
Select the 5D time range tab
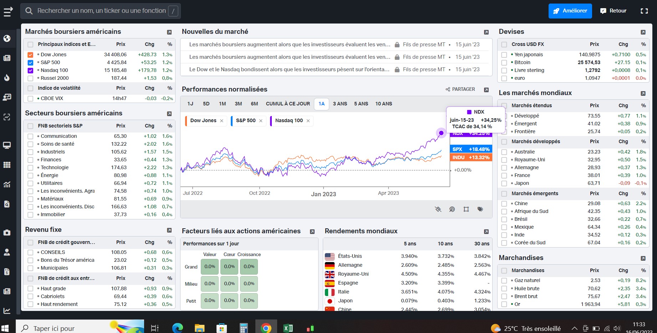click(x=206, y=104)
